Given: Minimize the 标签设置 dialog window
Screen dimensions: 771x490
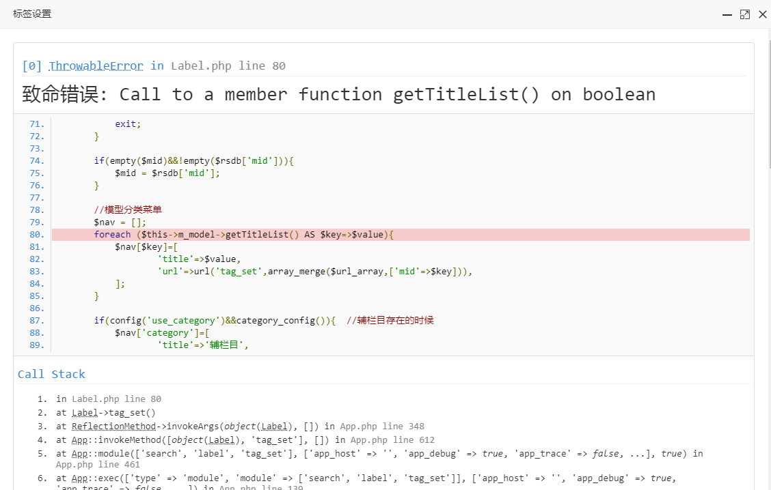Looking at the screenshot, I should [x=727, y=14].
